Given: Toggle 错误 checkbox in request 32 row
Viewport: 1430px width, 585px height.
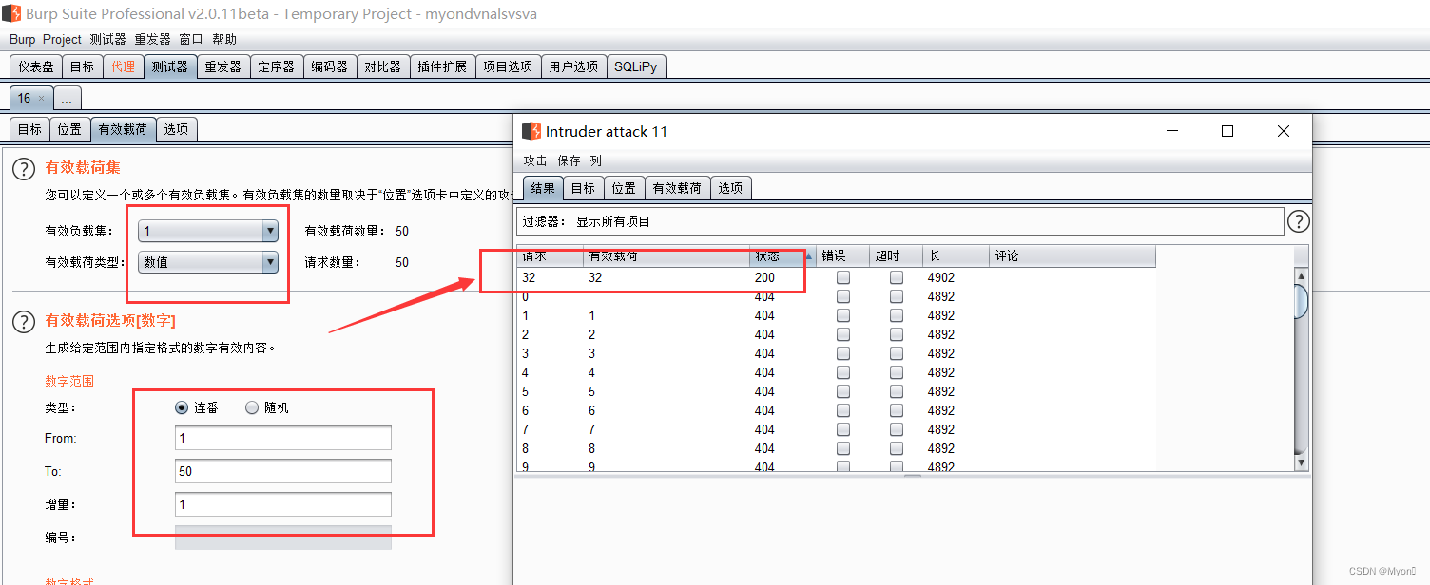Looking at the screenshot, I should (x=843, y=278).
